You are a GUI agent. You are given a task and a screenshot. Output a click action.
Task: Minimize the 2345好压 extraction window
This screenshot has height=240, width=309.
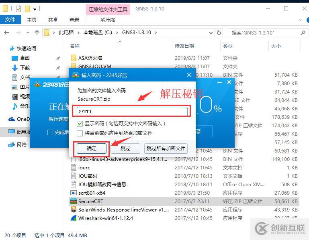pyautogui.click(x=219, y=82)
